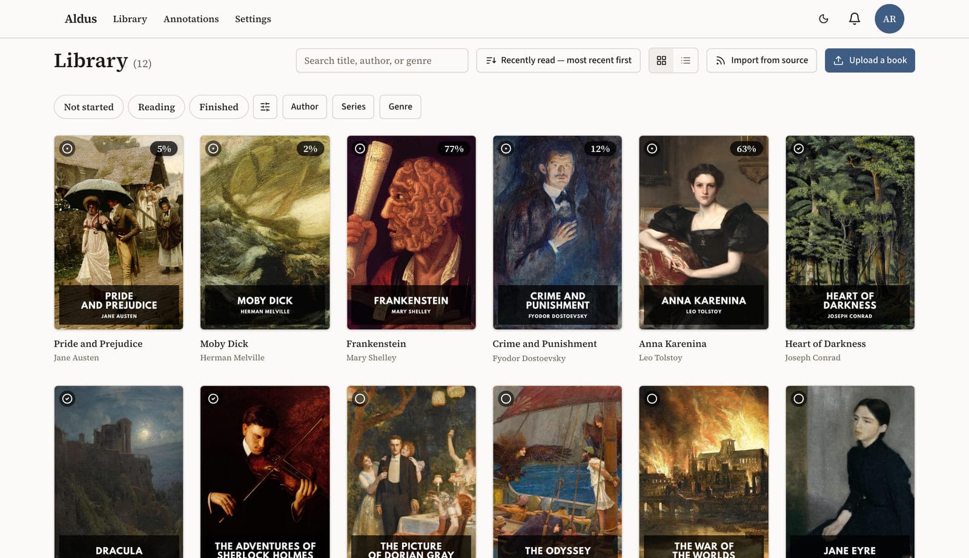Click author name Leo Tolstoy
969x558 pixels.
(x=660, y=358)
